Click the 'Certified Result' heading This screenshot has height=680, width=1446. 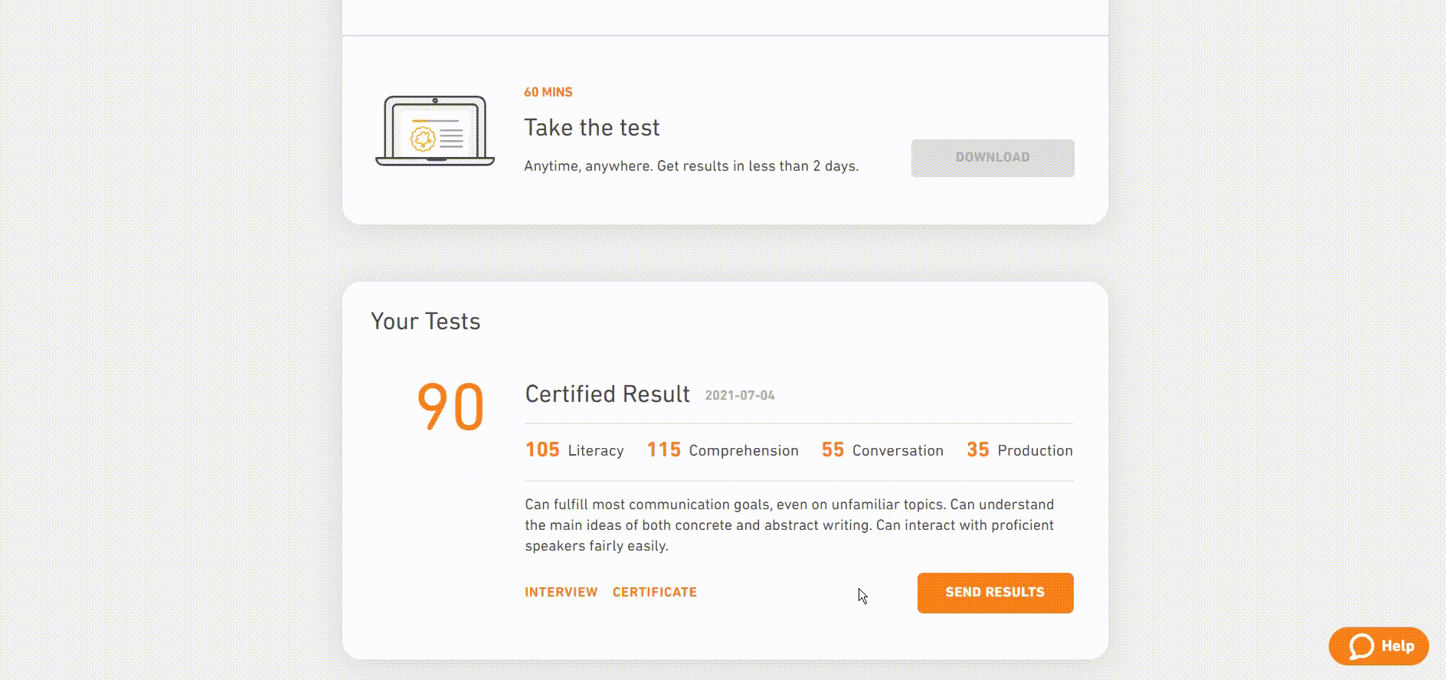pyautogui.click(x=607, y=394)
